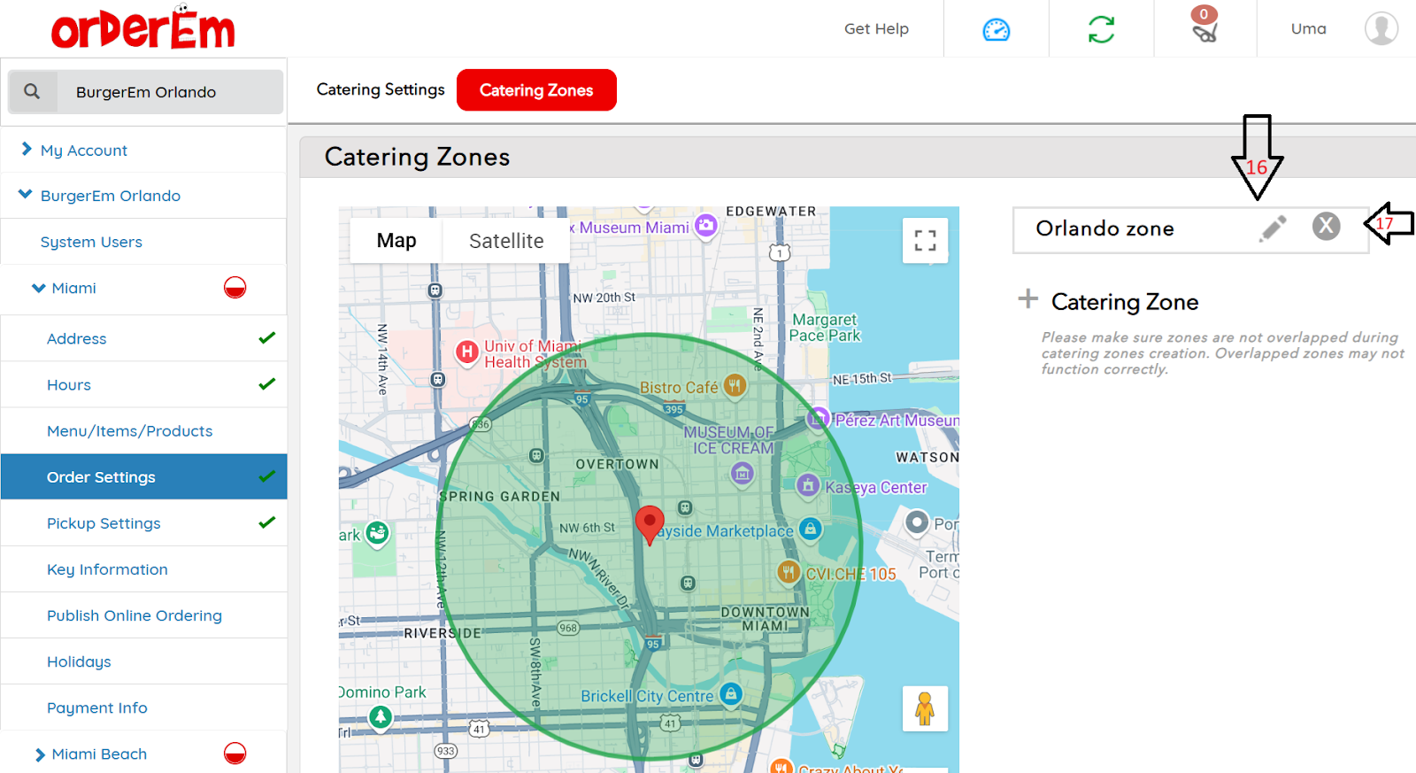1416x773 pixels.
Task: Toggle fullscreen view on the map
Action: tap(925, 241)
